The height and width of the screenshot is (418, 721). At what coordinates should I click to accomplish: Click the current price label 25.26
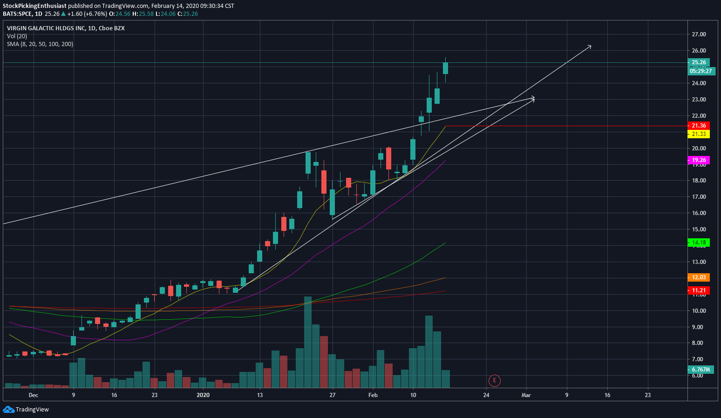point(699,62)
